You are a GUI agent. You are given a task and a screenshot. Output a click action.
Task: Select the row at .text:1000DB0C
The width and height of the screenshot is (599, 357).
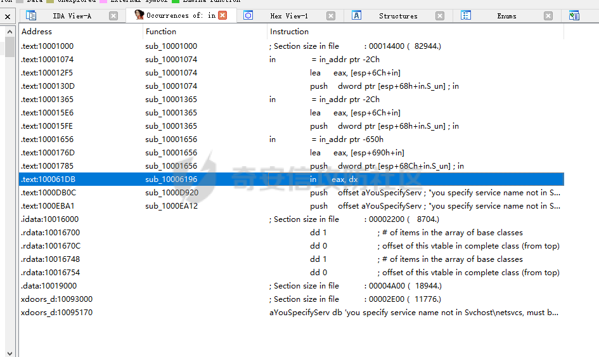click(48, 193)
